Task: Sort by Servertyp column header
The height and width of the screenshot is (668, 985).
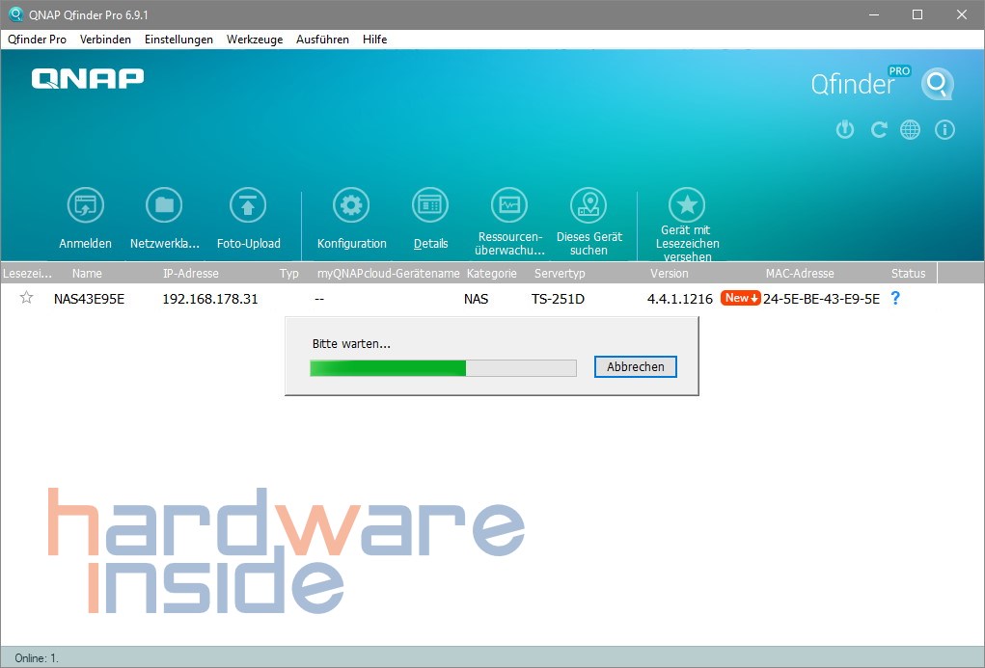Action: pos(560,274)
